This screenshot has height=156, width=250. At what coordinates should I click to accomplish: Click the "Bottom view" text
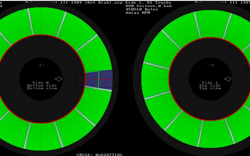click(42, 88)
